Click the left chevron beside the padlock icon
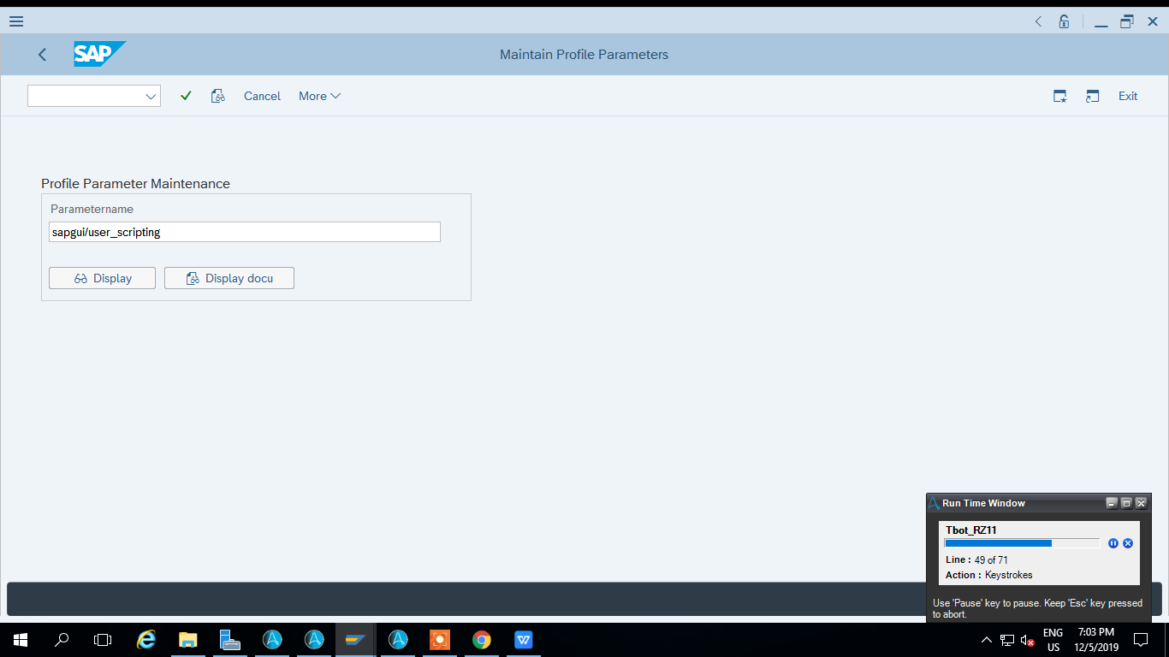The width and height of the screenshot is (1169, 657). [x=1038, y=21]
